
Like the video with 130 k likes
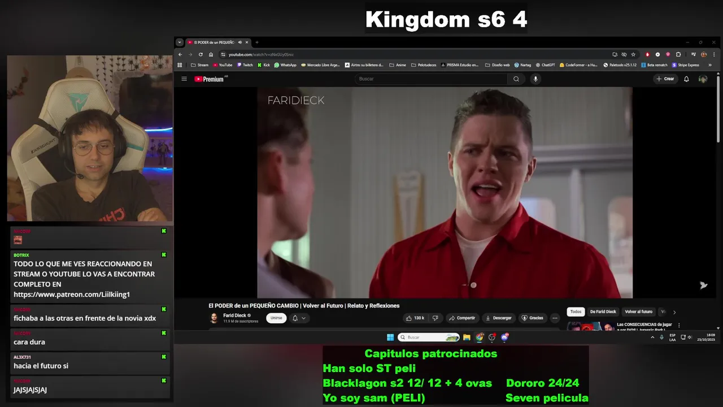click(415, 318)
